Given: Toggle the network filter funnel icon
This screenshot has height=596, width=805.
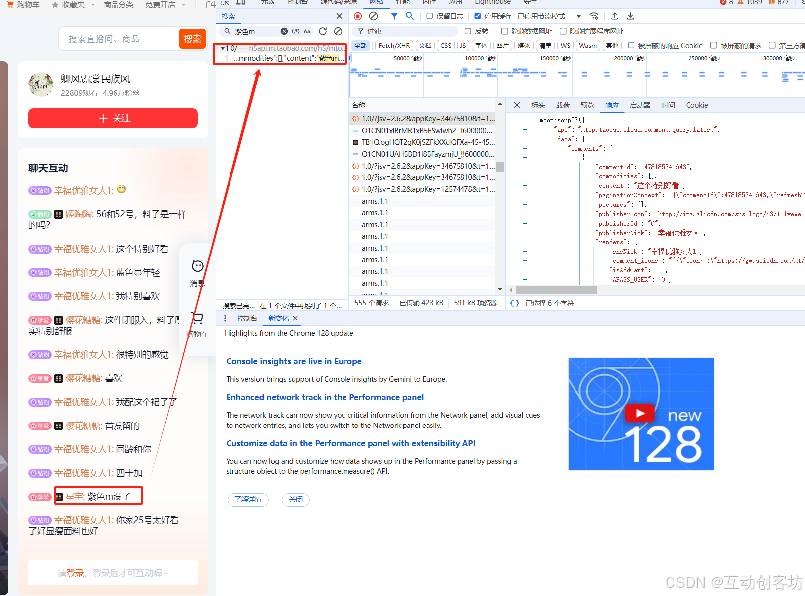Looking at the screenshot, I should (x=394, y=16).
